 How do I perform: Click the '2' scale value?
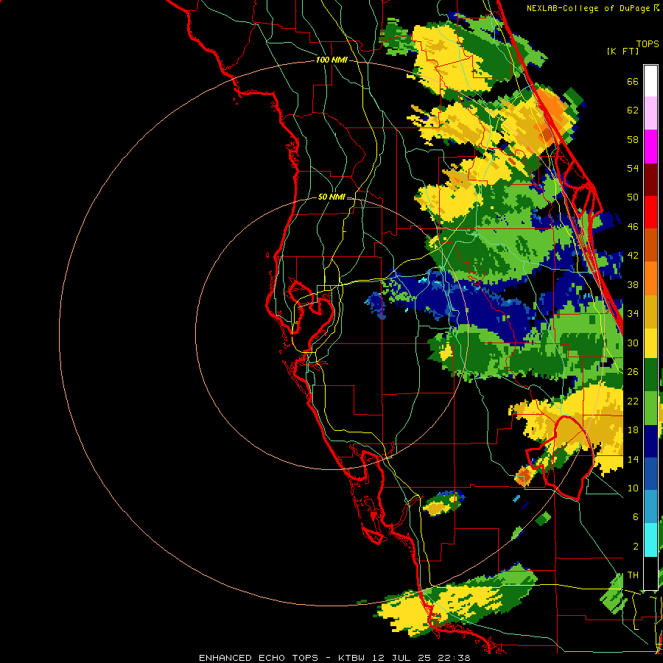[635, 547]
